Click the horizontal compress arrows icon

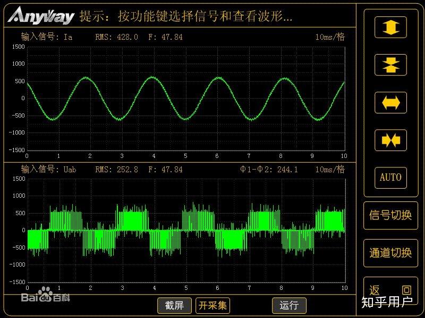coord(390,140)
